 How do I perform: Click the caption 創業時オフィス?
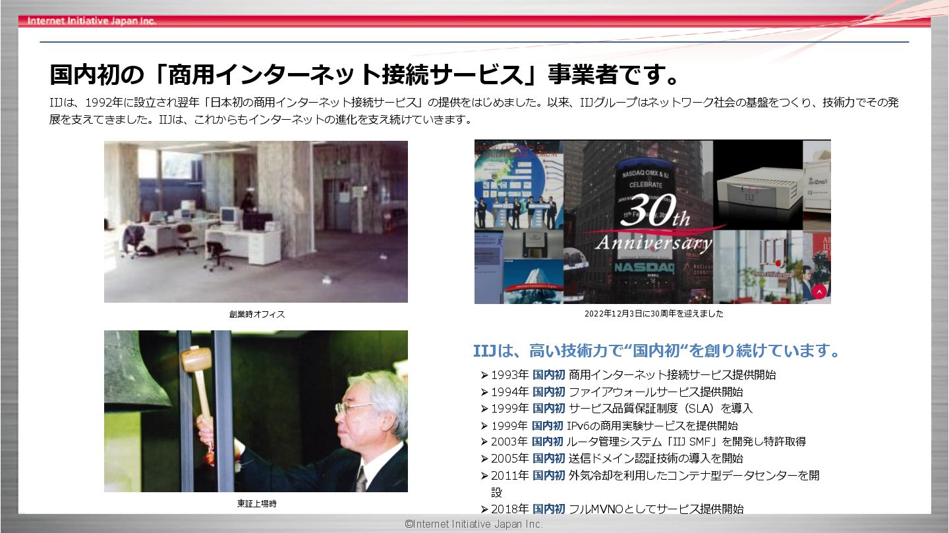point(257,315)
